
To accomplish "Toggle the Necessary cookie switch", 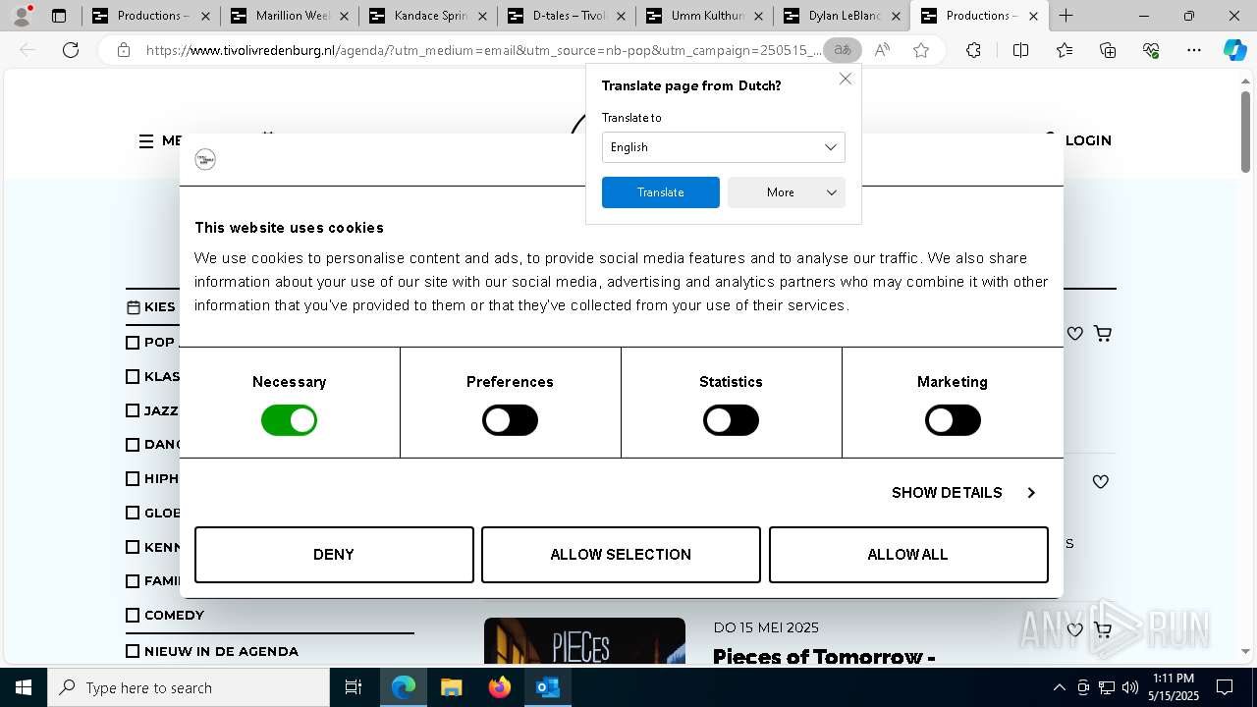I will click(289, 420).
